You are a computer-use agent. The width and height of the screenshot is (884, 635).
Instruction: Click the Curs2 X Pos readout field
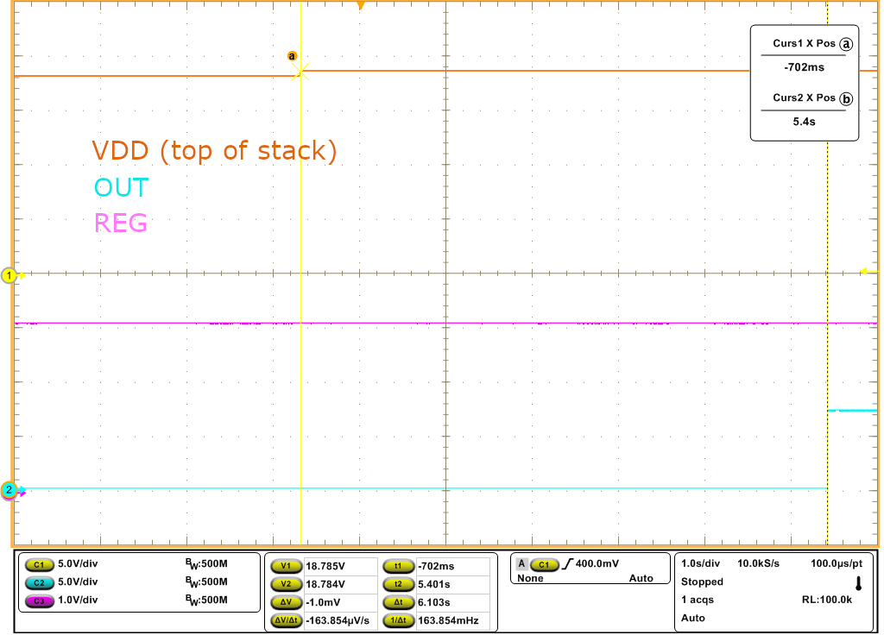(804, 122)
